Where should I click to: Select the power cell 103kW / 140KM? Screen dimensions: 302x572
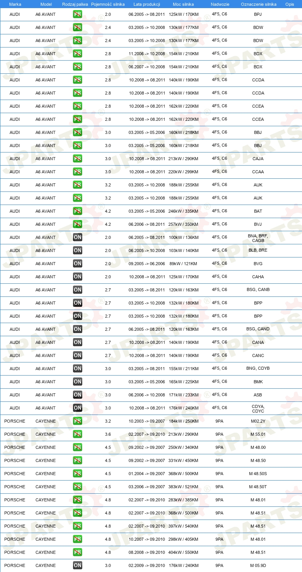pyautogui.click(x=183, y=250)
